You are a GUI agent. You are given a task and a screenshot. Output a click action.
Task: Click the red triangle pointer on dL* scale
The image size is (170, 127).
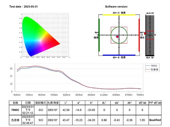point(146,33)
